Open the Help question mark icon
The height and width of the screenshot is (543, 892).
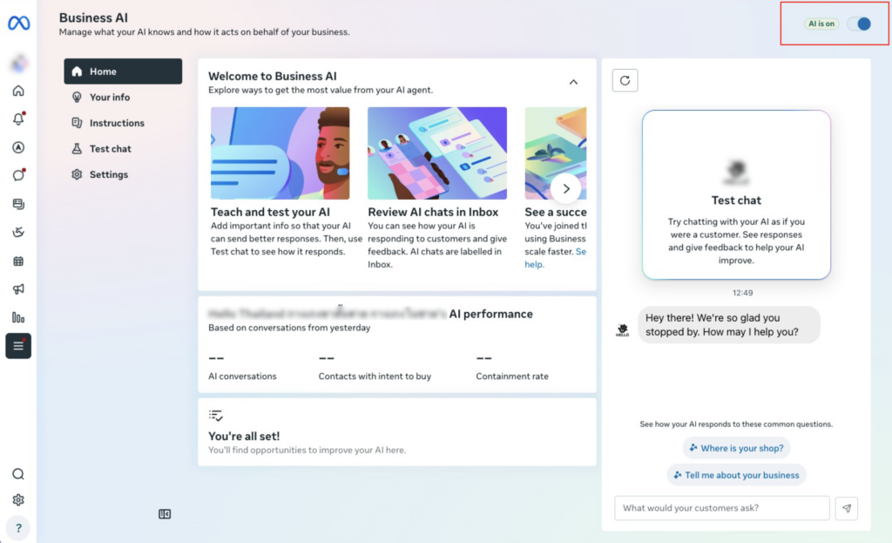coord(18,527)
